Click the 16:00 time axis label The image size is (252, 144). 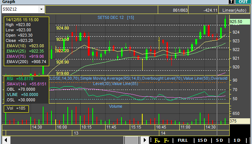[62, 127]
